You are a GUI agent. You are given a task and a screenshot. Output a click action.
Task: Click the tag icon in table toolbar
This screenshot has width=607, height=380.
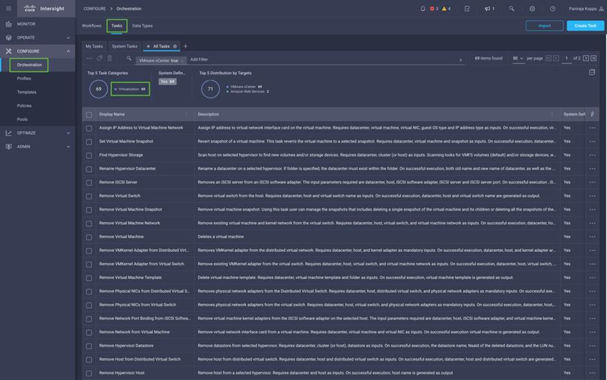coord(100,58)
